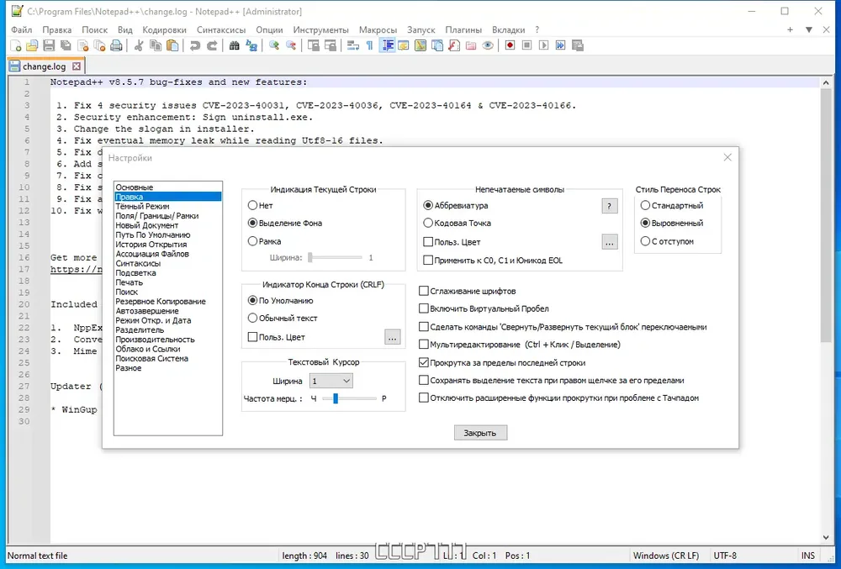Click the Cut scissors icon

[x=139, y=45]
